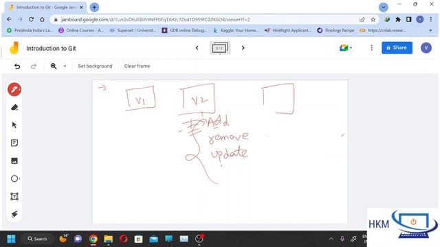Open File Explorer from taskbar
Viewport: 440px width, 247px height.
click(109, 239)
